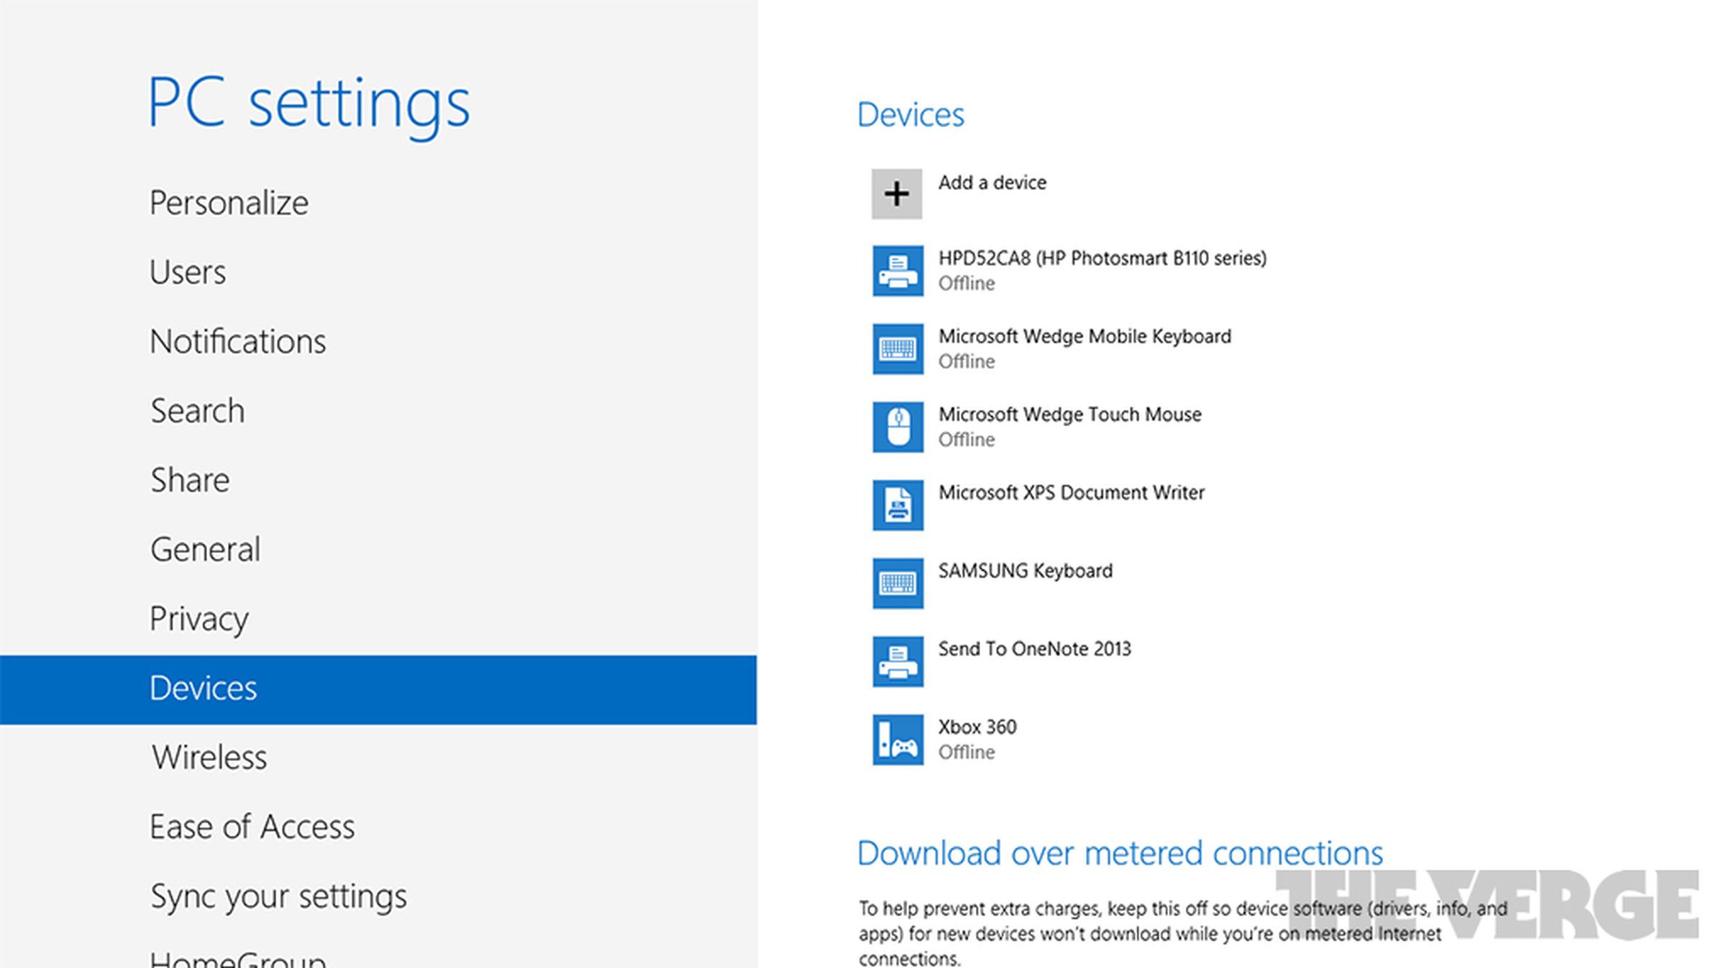
Task: Click Offline status under Xbox 360
Action: pos(967,752)
